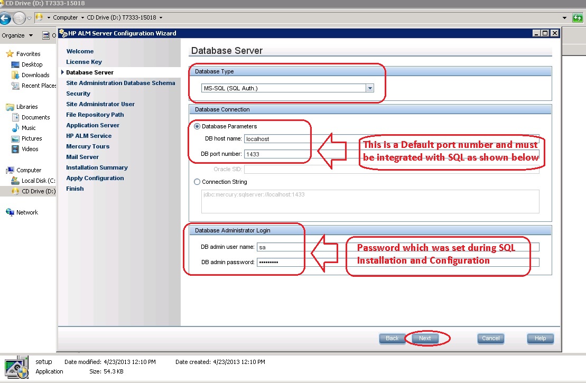Viewport: 586px width, 383px height.
Task: Click the Computer icon in navigation pane
Action: 10,171
